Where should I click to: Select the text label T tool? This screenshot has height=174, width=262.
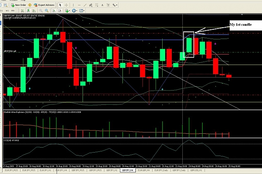(108, 5)
